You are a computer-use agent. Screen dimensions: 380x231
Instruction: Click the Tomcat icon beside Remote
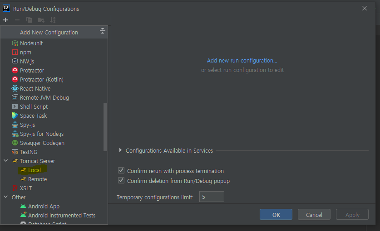coord(23,179)
